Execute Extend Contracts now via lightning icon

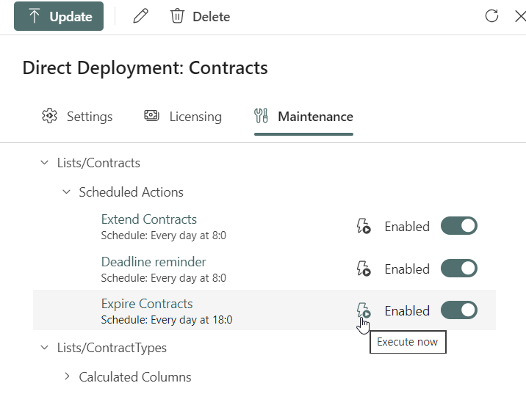(x=364, y=226)
